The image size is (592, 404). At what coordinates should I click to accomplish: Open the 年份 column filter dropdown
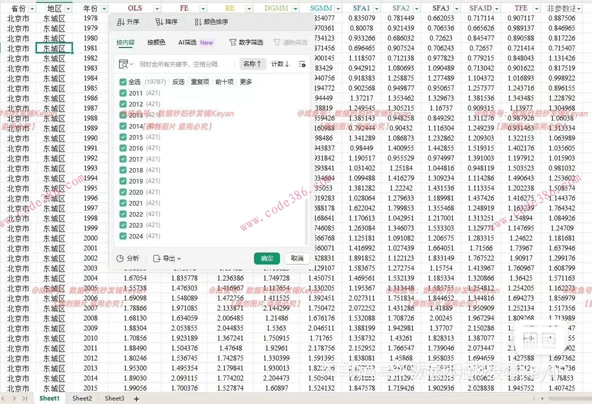pyautogui.click(x=104, y=8)
